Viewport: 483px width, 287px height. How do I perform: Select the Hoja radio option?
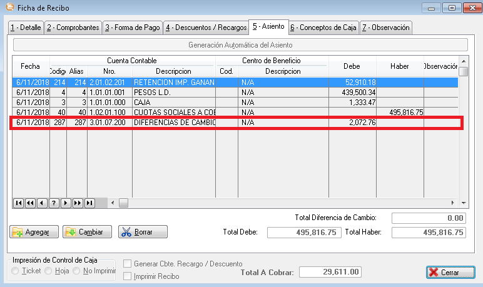point(49,271)
